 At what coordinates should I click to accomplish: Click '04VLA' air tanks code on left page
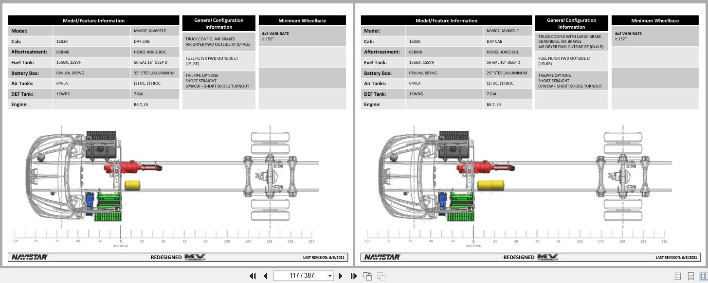pyautogui.click(x=62, y=83)
